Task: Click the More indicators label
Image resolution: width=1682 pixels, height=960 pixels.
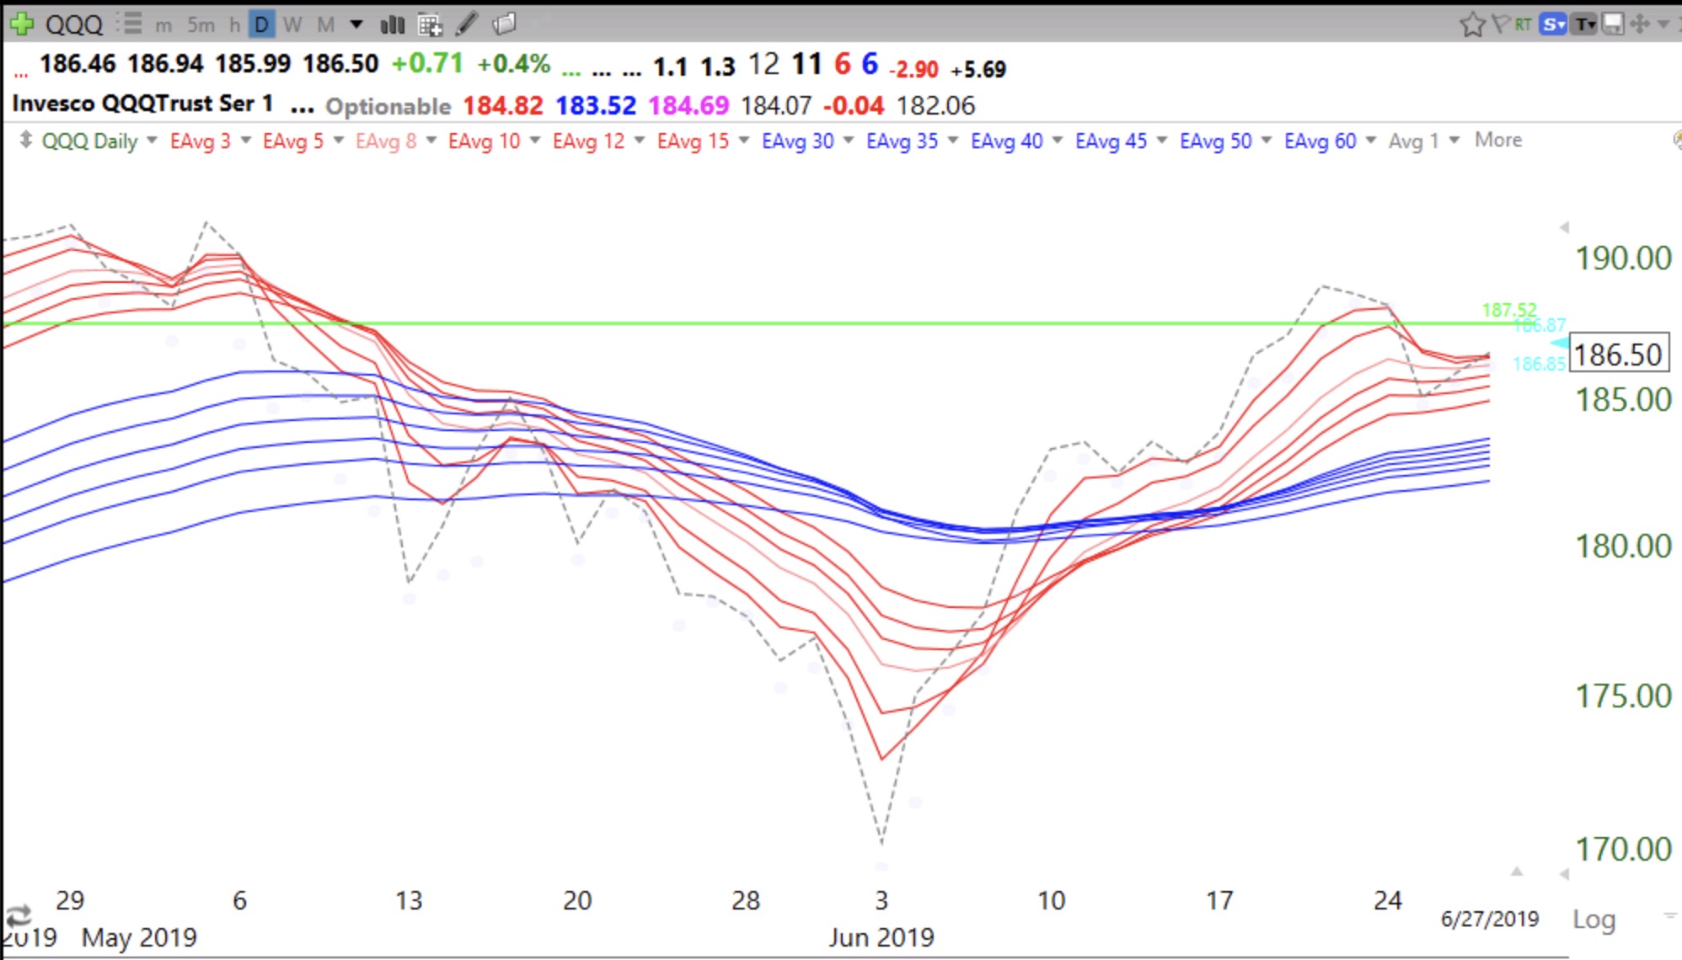Action: point(1497,140)
